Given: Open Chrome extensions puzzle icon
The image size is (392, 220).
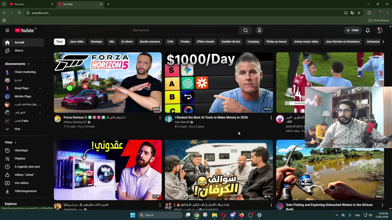Looking at the screenshot, I should point(369,13).
